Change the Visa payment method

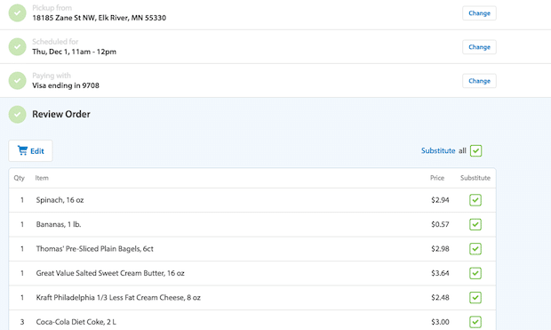479,81
